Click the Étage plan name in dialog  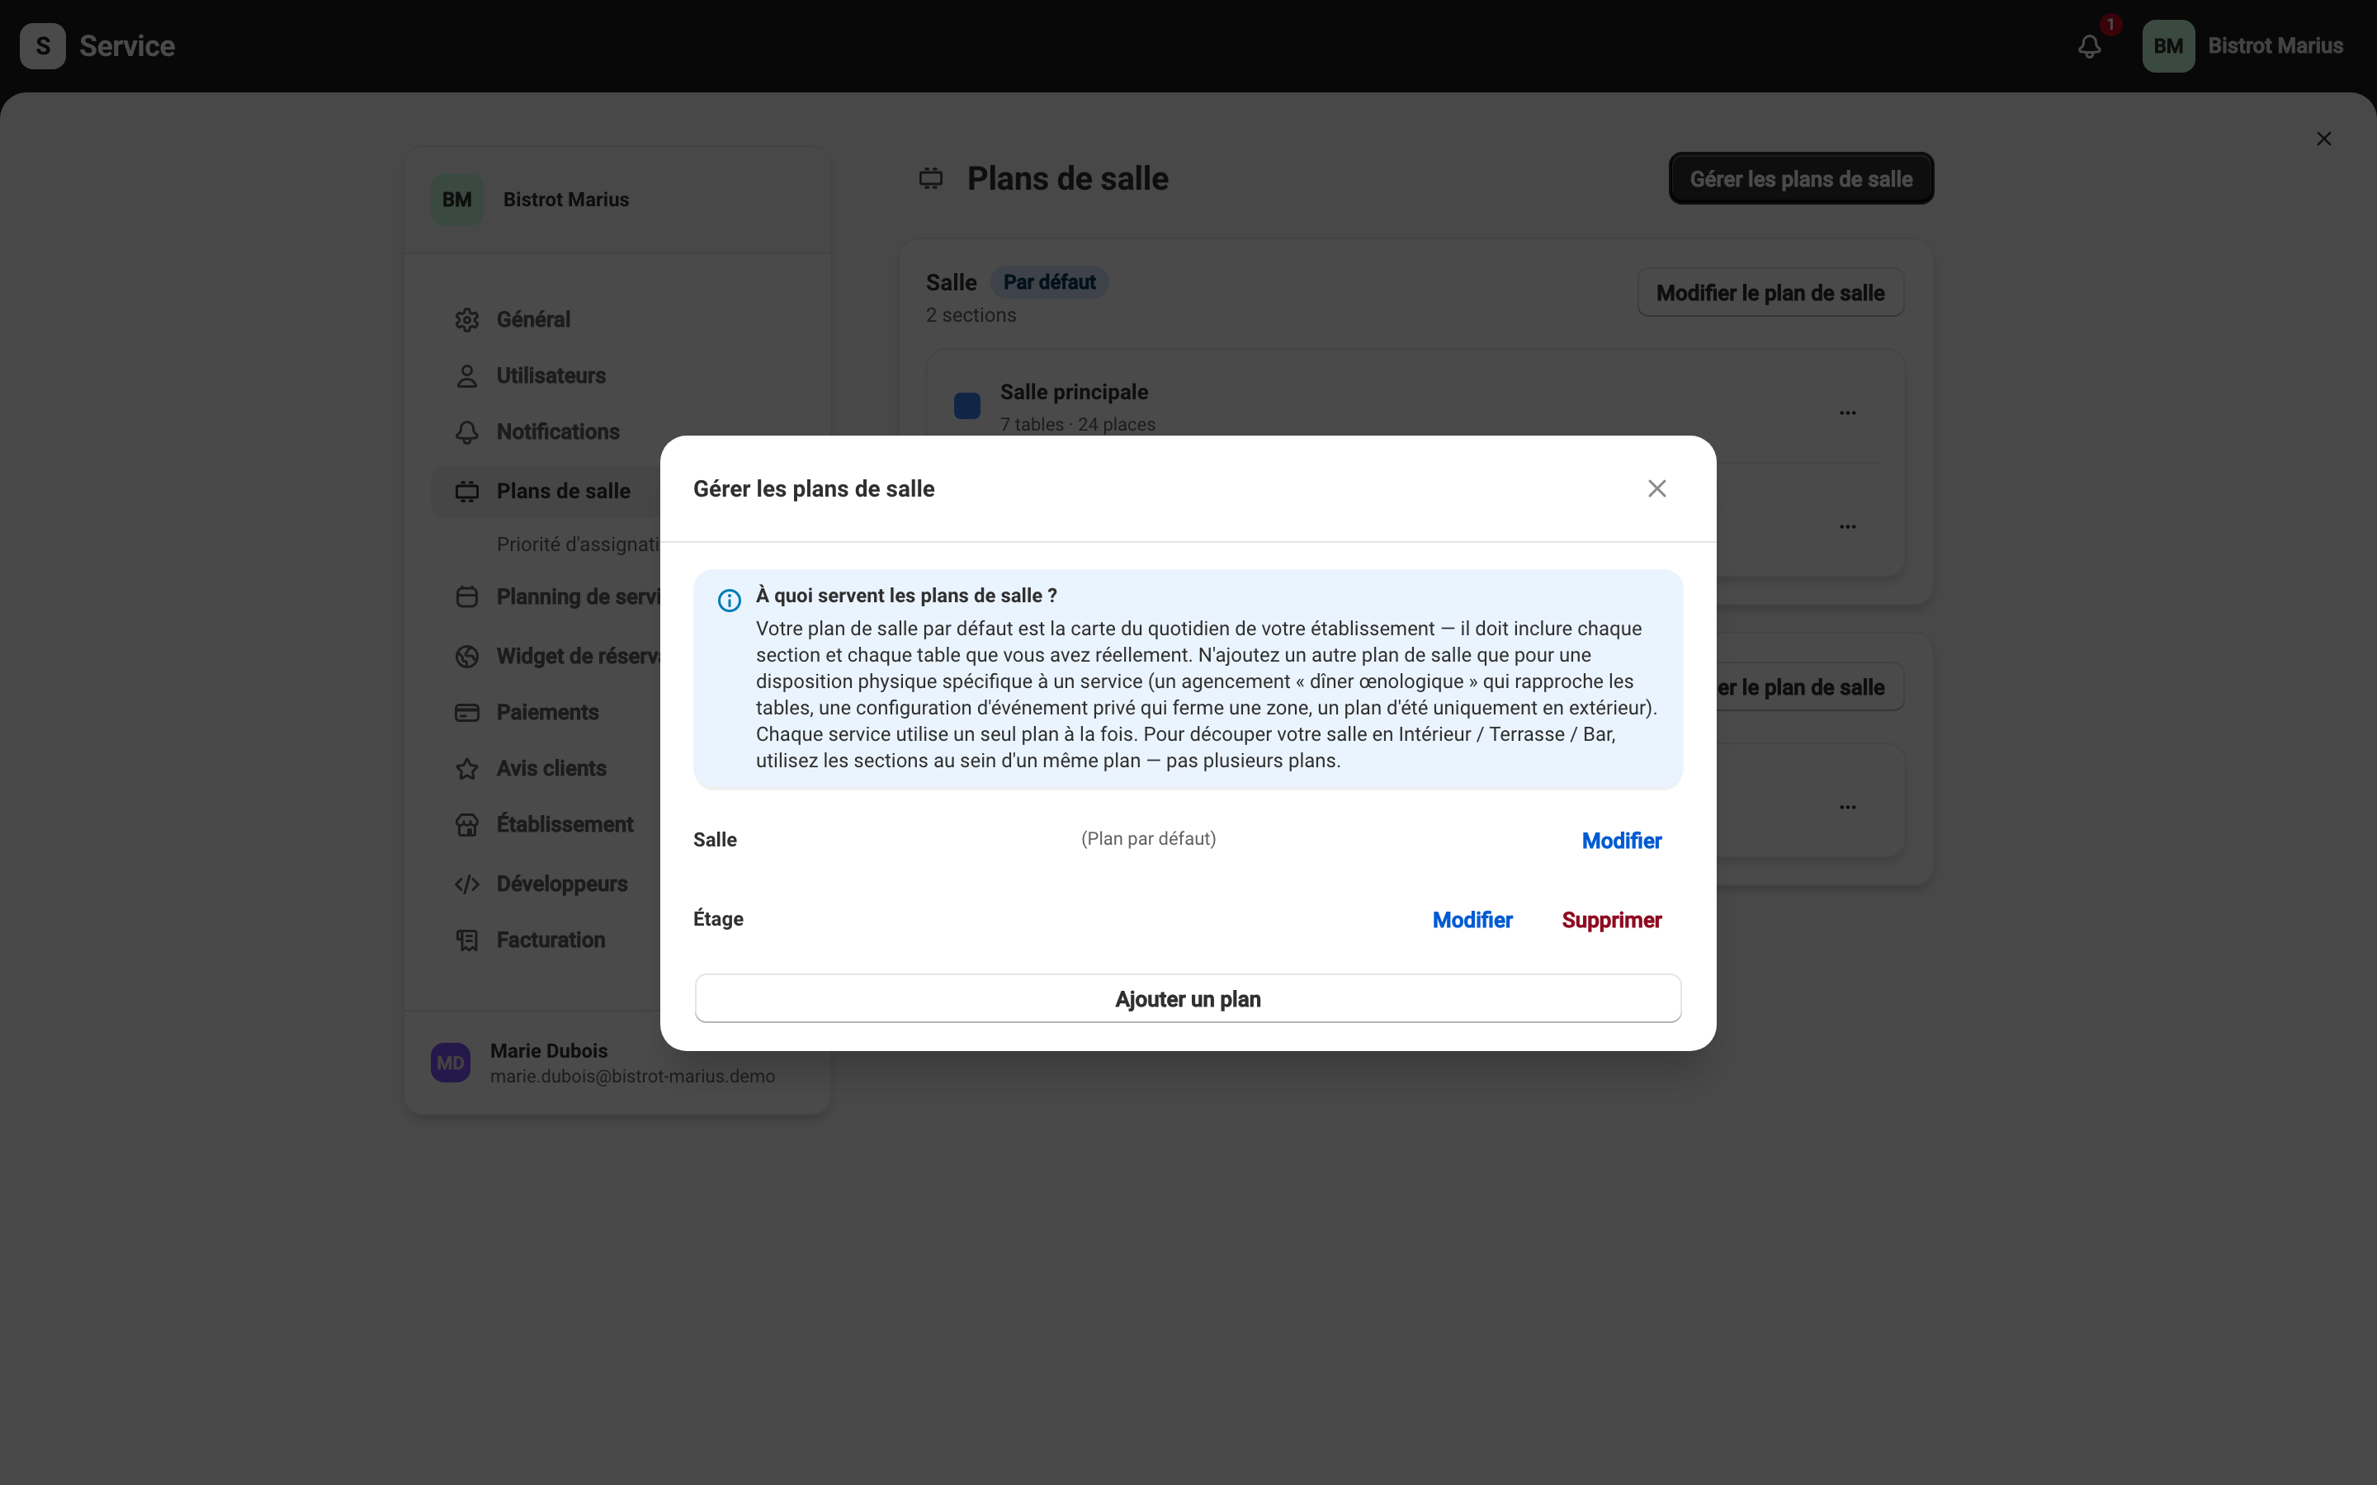[x=718, y=919]
